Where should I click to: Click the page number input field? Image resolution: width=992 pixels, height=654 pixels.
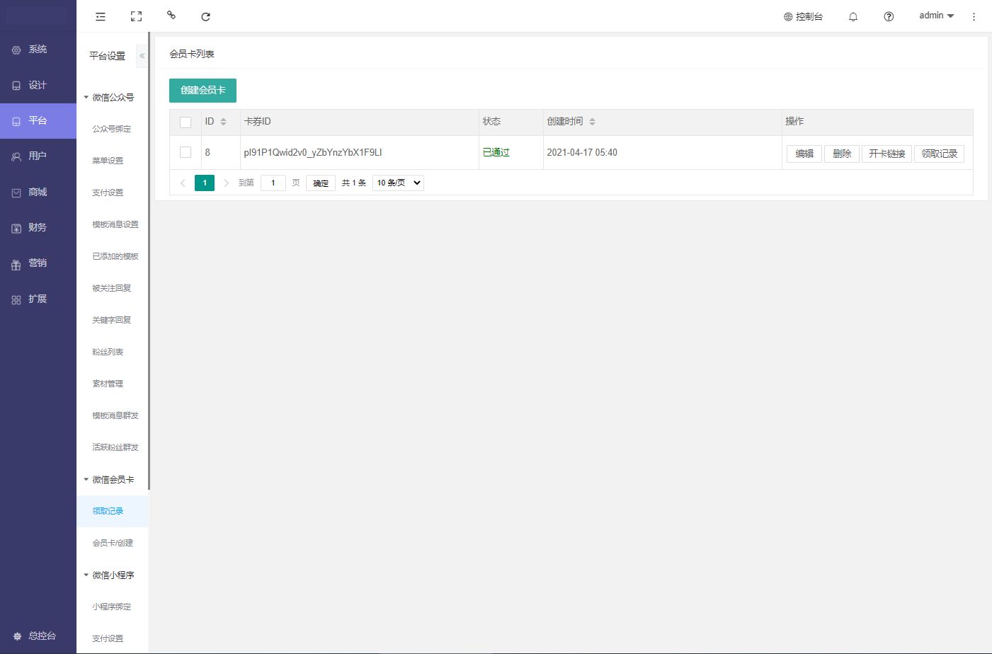tap(273, 183)
